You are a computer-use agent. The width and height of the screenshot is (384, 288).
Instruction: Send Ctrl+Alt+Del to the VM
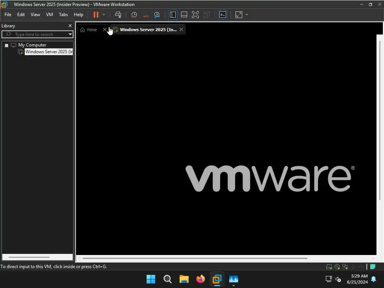118,15
